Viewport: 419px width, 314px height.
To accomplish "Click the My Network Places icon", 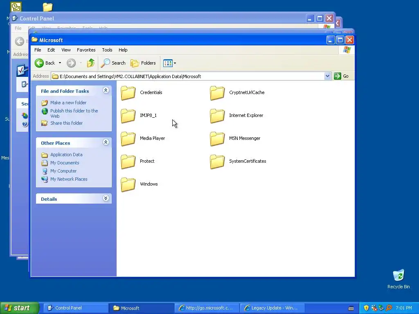I will tap(45, 179).
